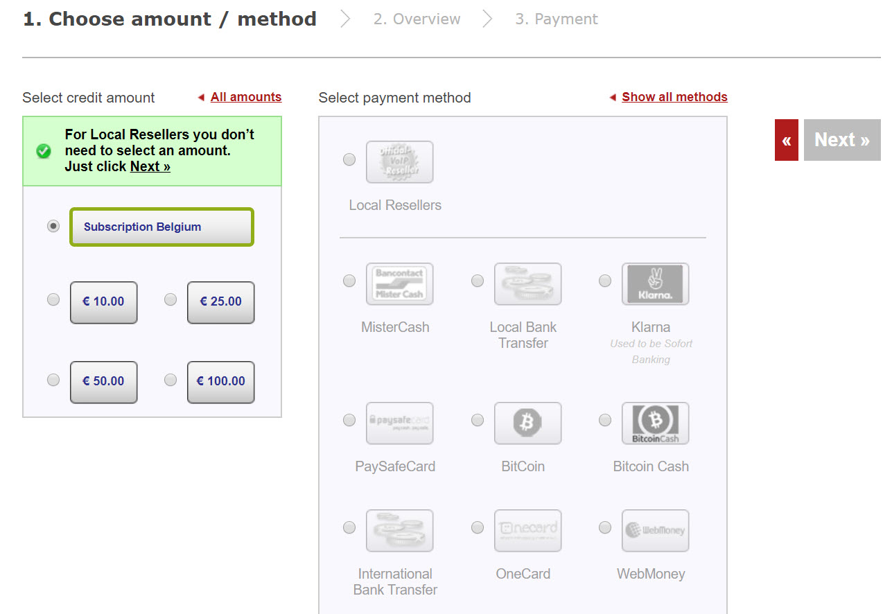
Task: Select the € 100.00 radio button
Action: pos(170,380)
